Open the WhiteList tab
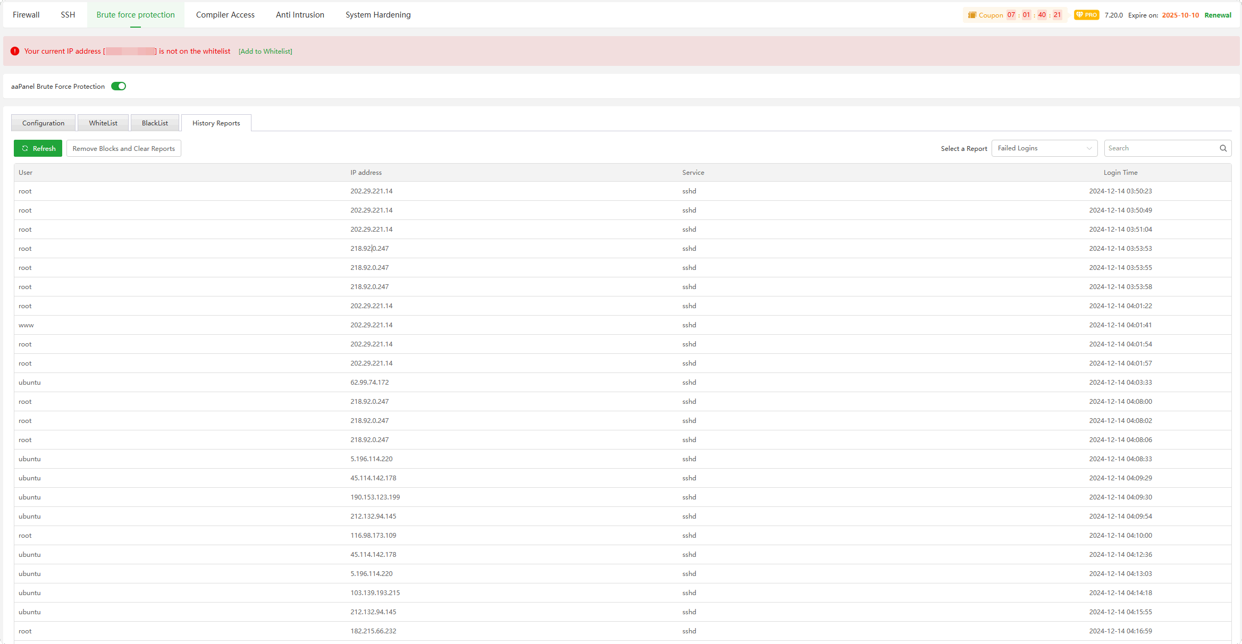The width and height of the screenshot is (1242, 644). pos(103,123)
